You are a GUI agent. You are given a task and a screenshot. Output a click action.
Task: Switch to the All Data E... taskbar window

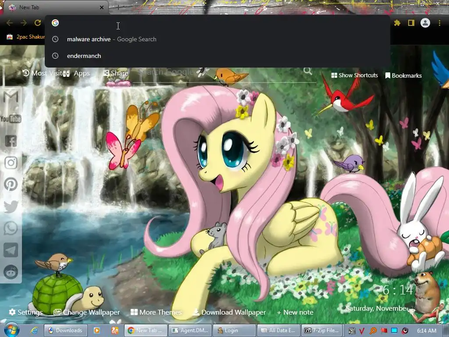278,330
